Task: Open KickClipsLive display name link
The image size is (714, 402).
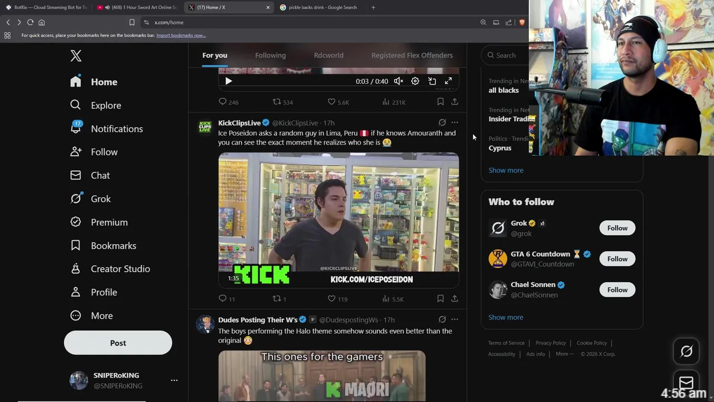Action: (x=239, y=123)
